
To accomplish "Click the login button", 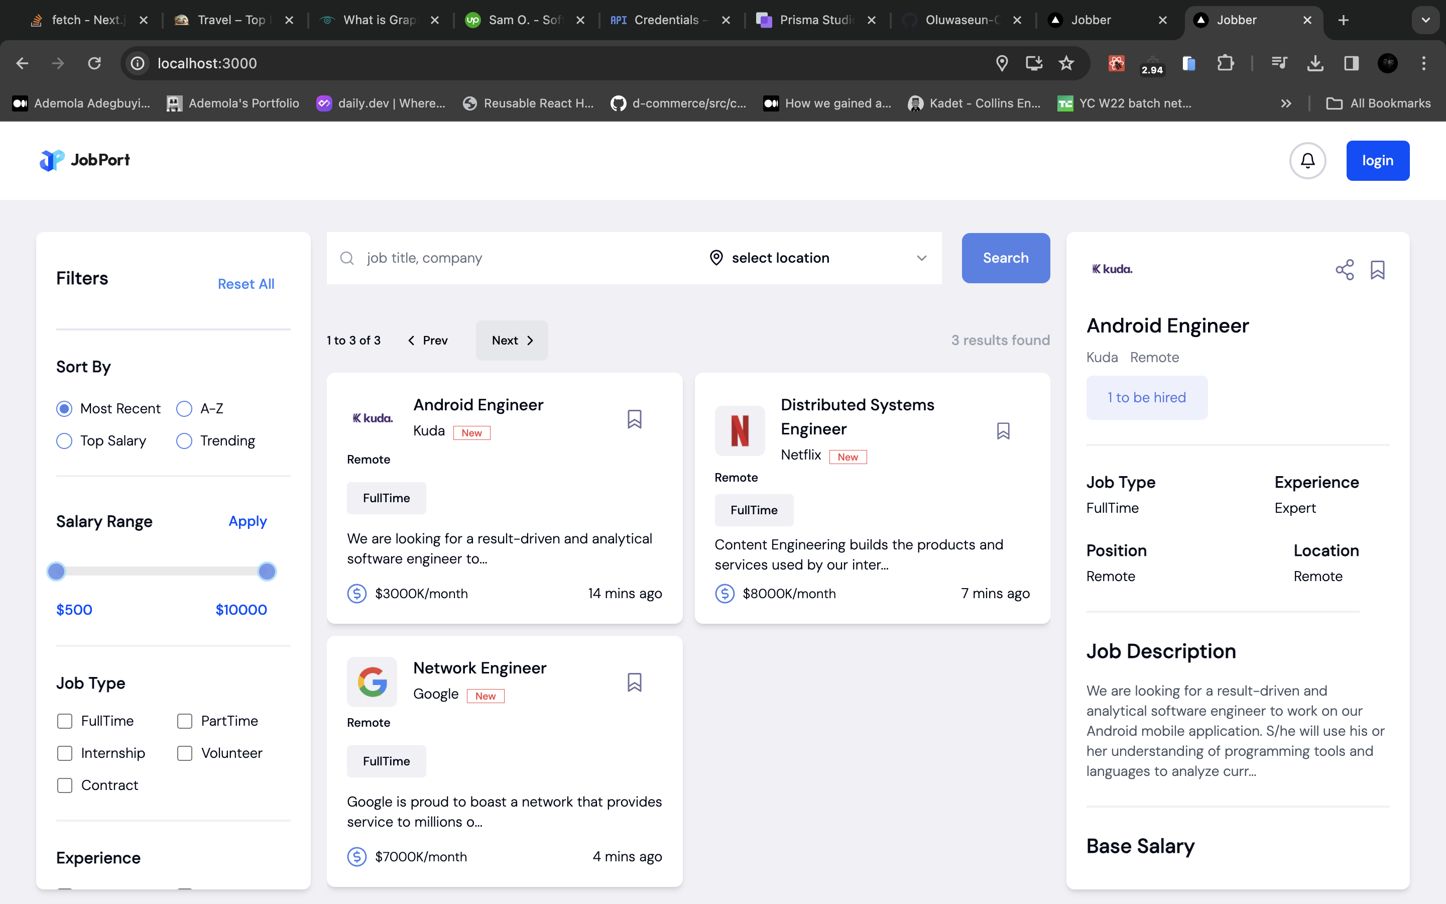I will (x=1377, y=160).
